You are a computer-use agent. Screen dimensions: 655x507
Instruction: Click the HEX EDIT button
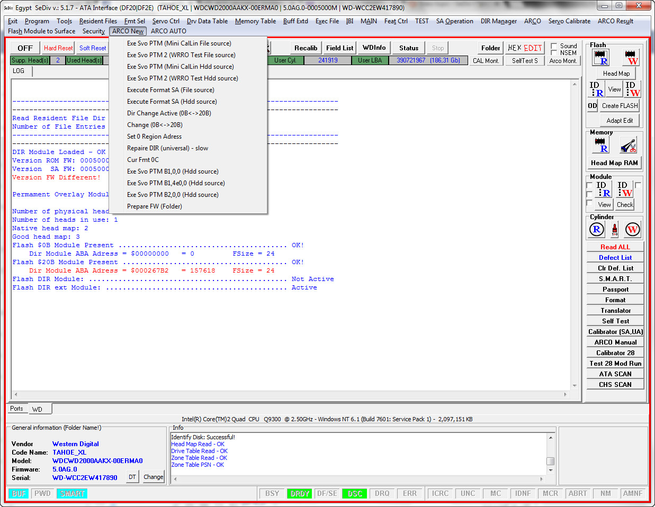tap(524, 48)
